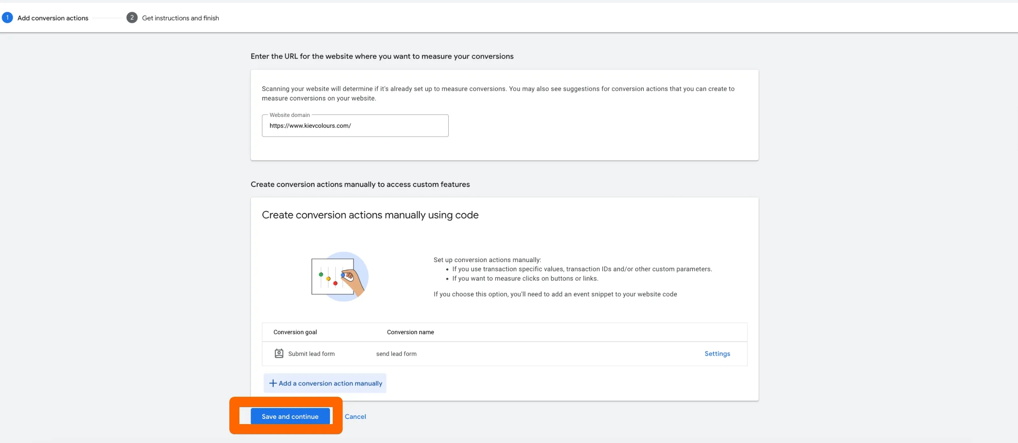Click the 'Create conversion actions manually using code' heading
Viewport: 1018px width, 443px height.
370,215
